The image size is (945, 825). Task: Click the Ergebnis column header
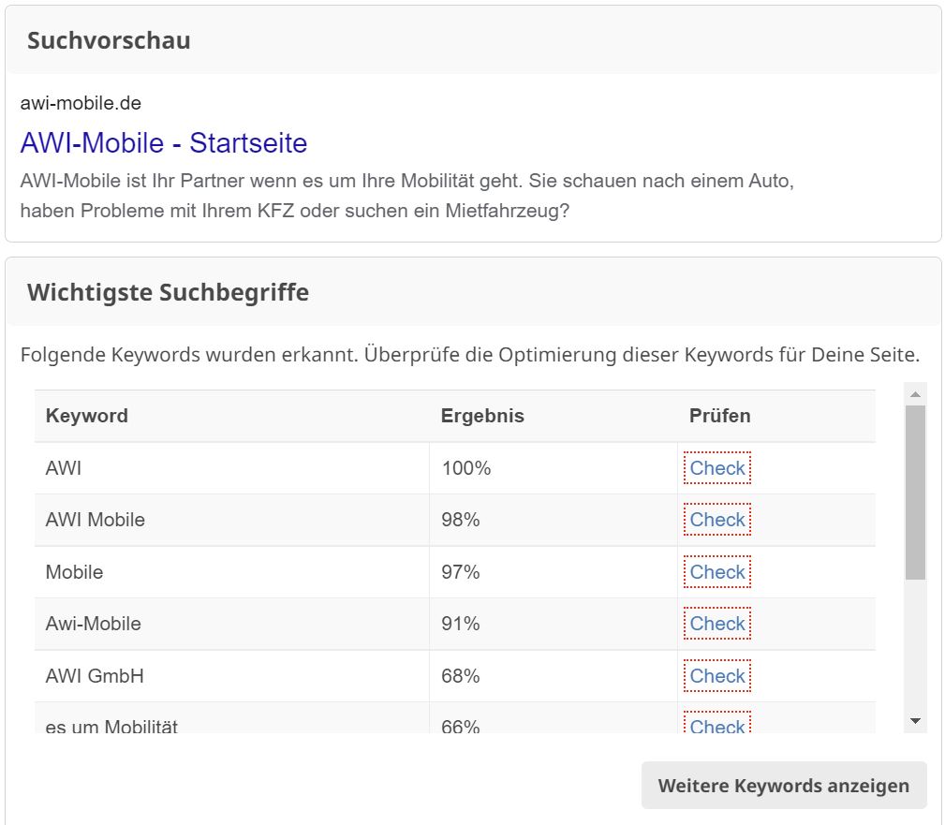(x=554, y=416)
